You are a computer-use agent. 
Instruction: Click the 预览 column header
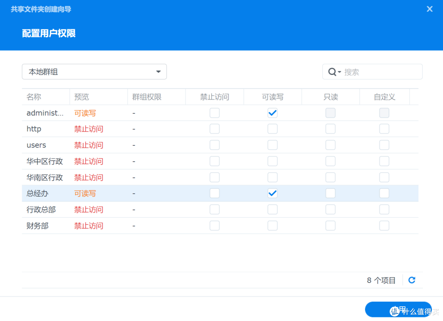[81, 97]
